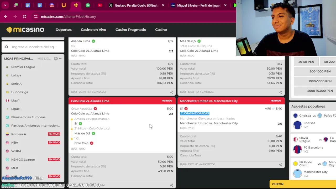This screenshot has height=189, width=336.
Task: Click red X beside Colo Colo selection
Action: (x=92, y=143)
